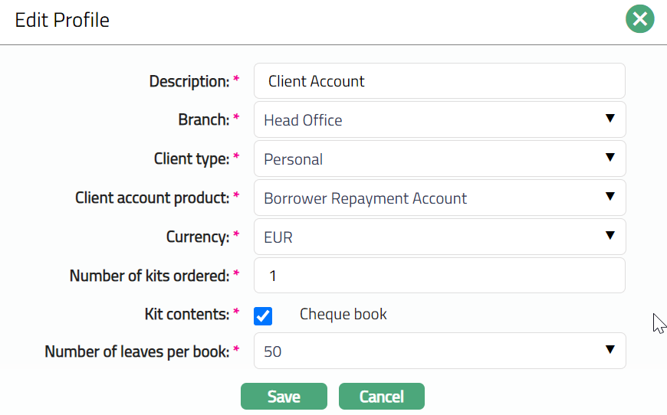Screen dimensions: 667x415
Task: Click the Number of leaves per book label
Action: coord(136,351)
